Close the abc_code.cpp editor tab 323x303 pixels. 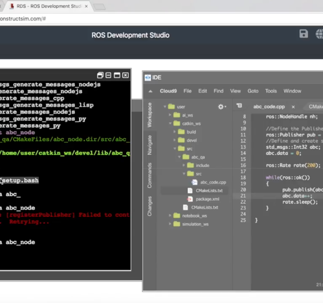[x=293, y=107]
